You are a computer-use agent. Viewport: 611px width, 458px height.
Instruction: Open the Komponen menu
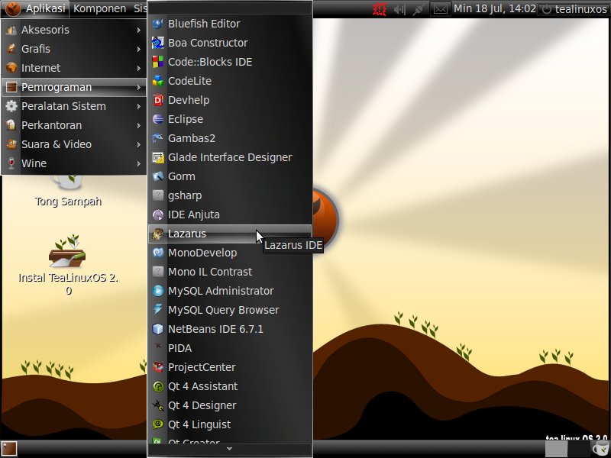coord(100,8)
